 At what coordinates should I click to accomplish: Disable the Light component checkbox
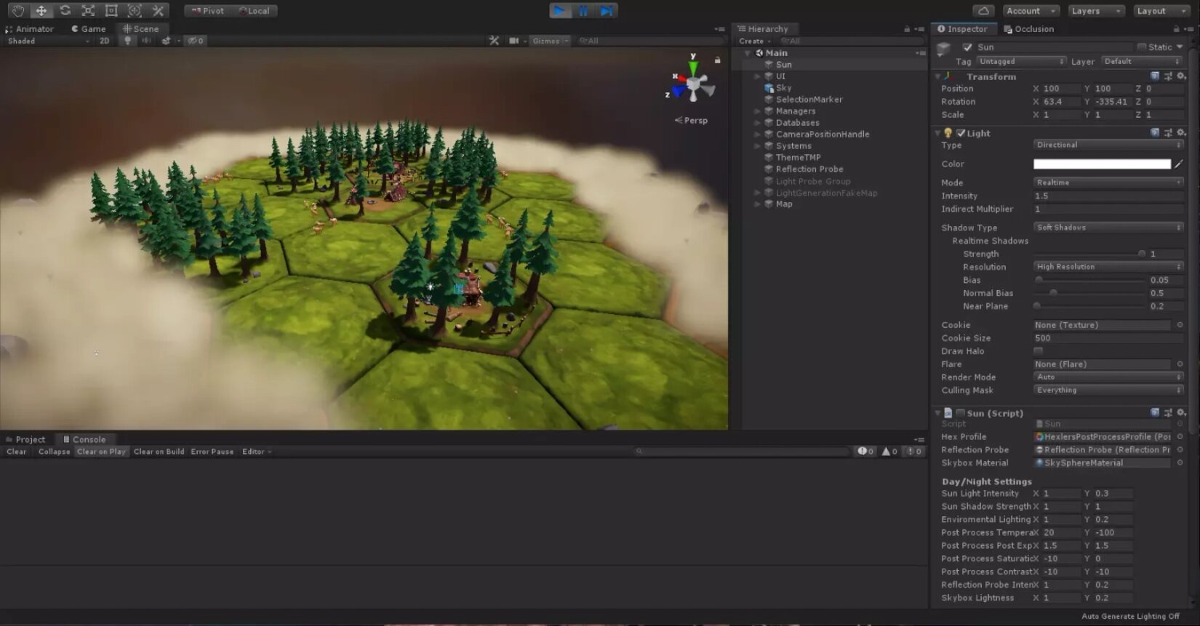click(x=961, y=133)
